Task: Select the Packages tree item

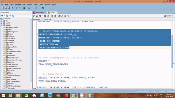Action: pos(11,36)
